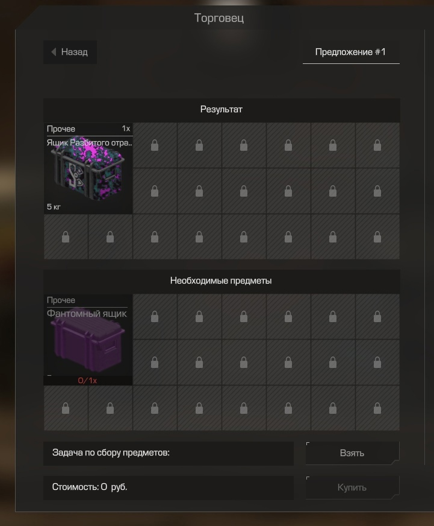Click the first locked slot beside Фантомный ящик
The width and height of the screenshot is (434, 526).
point(155,316)
